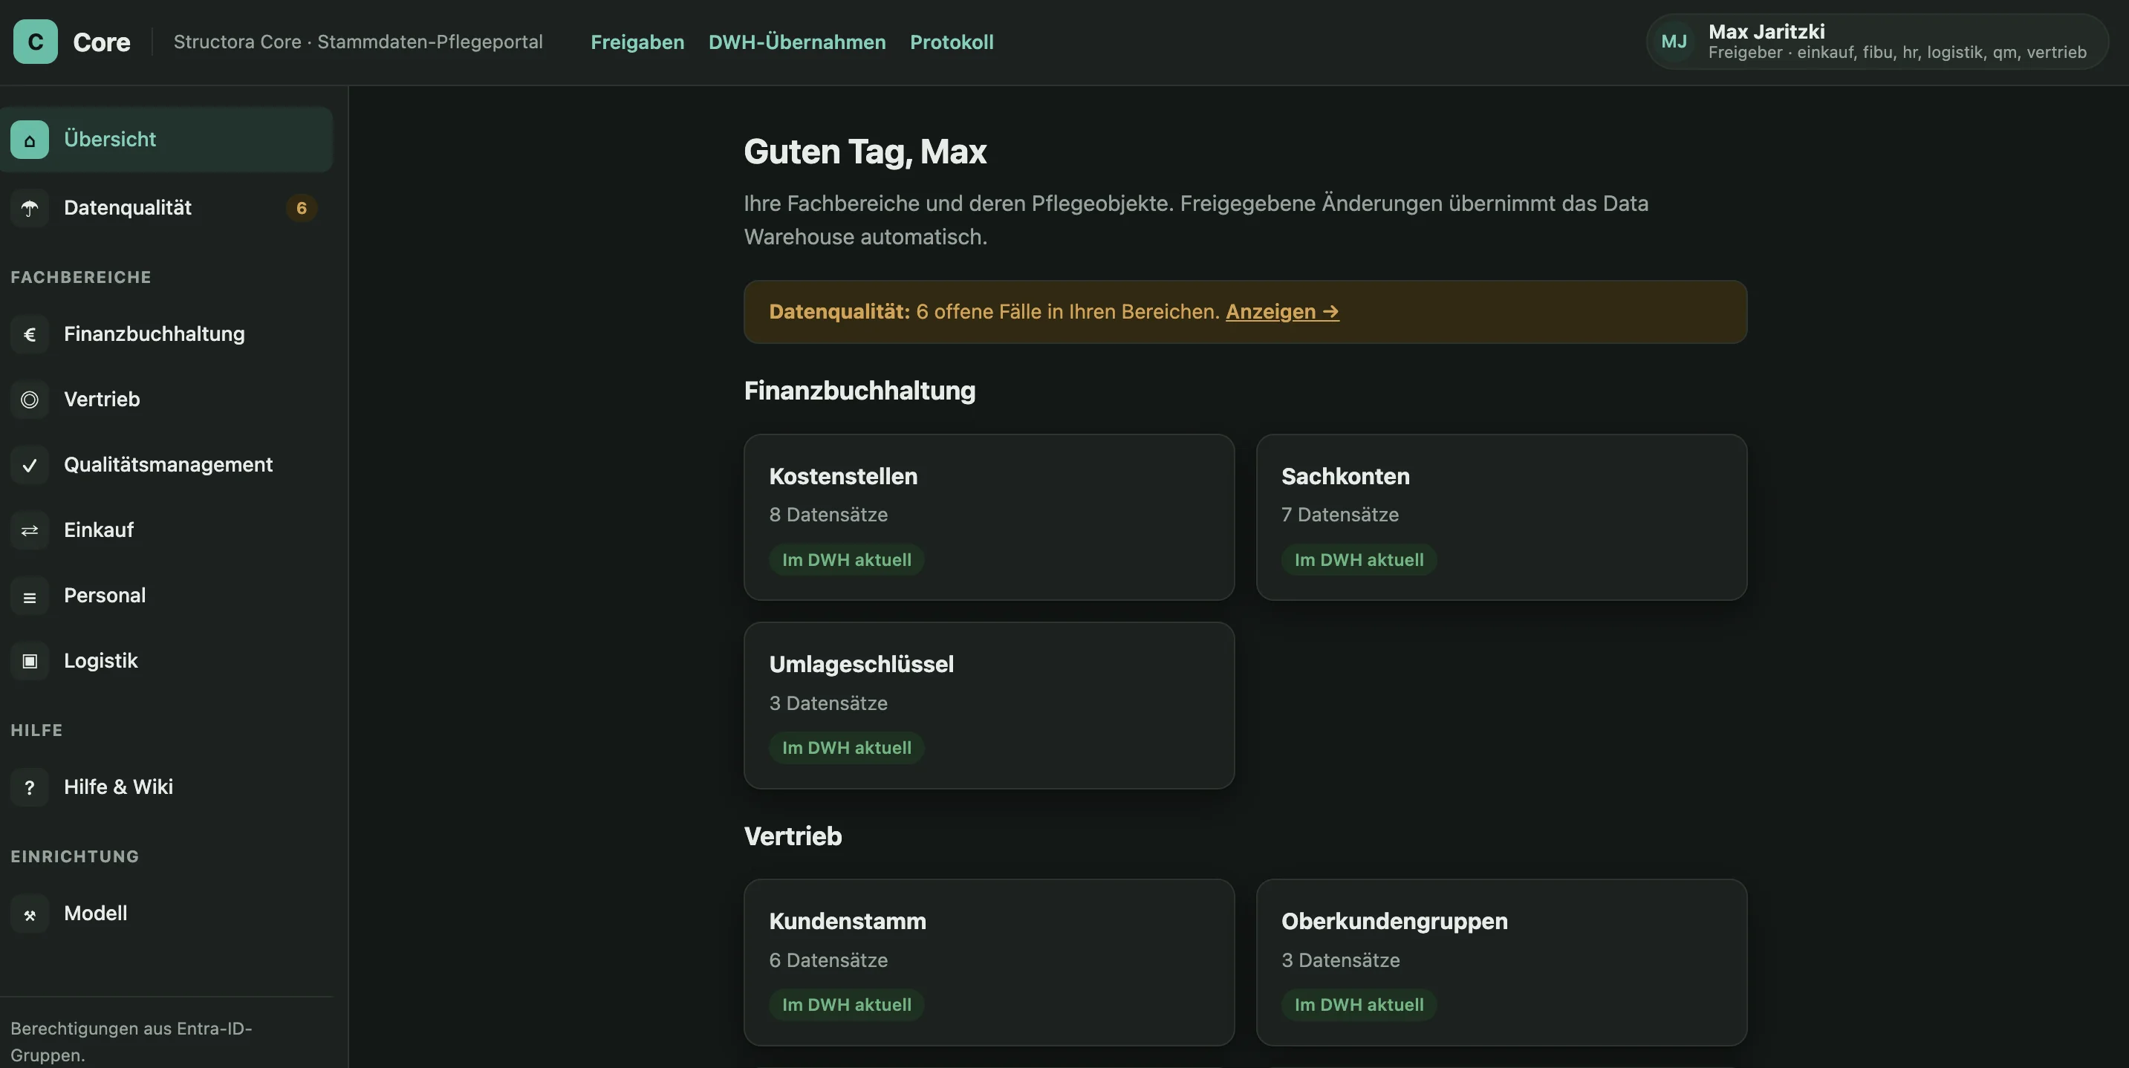Open Logistik section

[166, 660]
